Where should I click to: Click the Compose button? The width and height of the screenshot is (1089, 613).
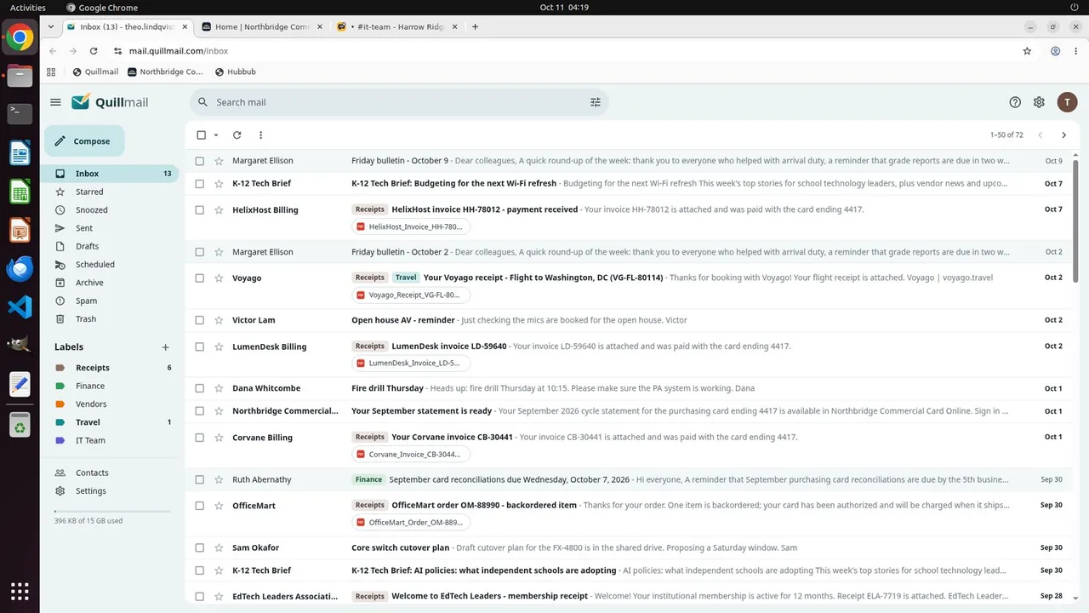click(84, 141)
